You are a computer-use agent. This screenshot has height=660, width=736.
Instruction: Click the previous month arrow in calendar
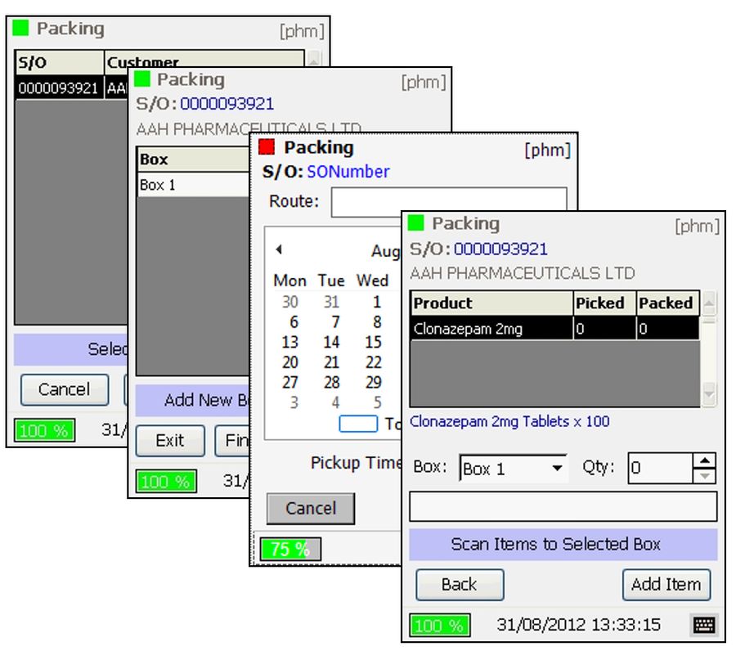[x=278, y=249]
